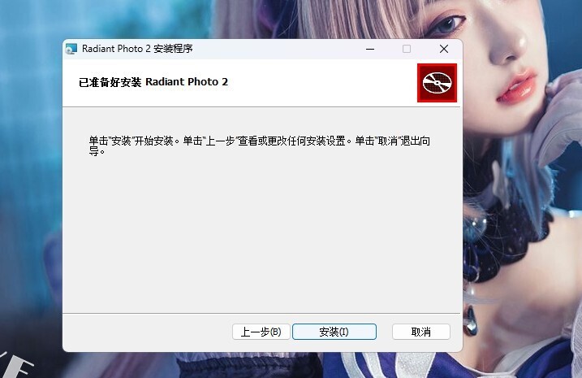This screenshot has height=378, width=582.
Task: Close the installer using the X button
Action: coord(443,49)
